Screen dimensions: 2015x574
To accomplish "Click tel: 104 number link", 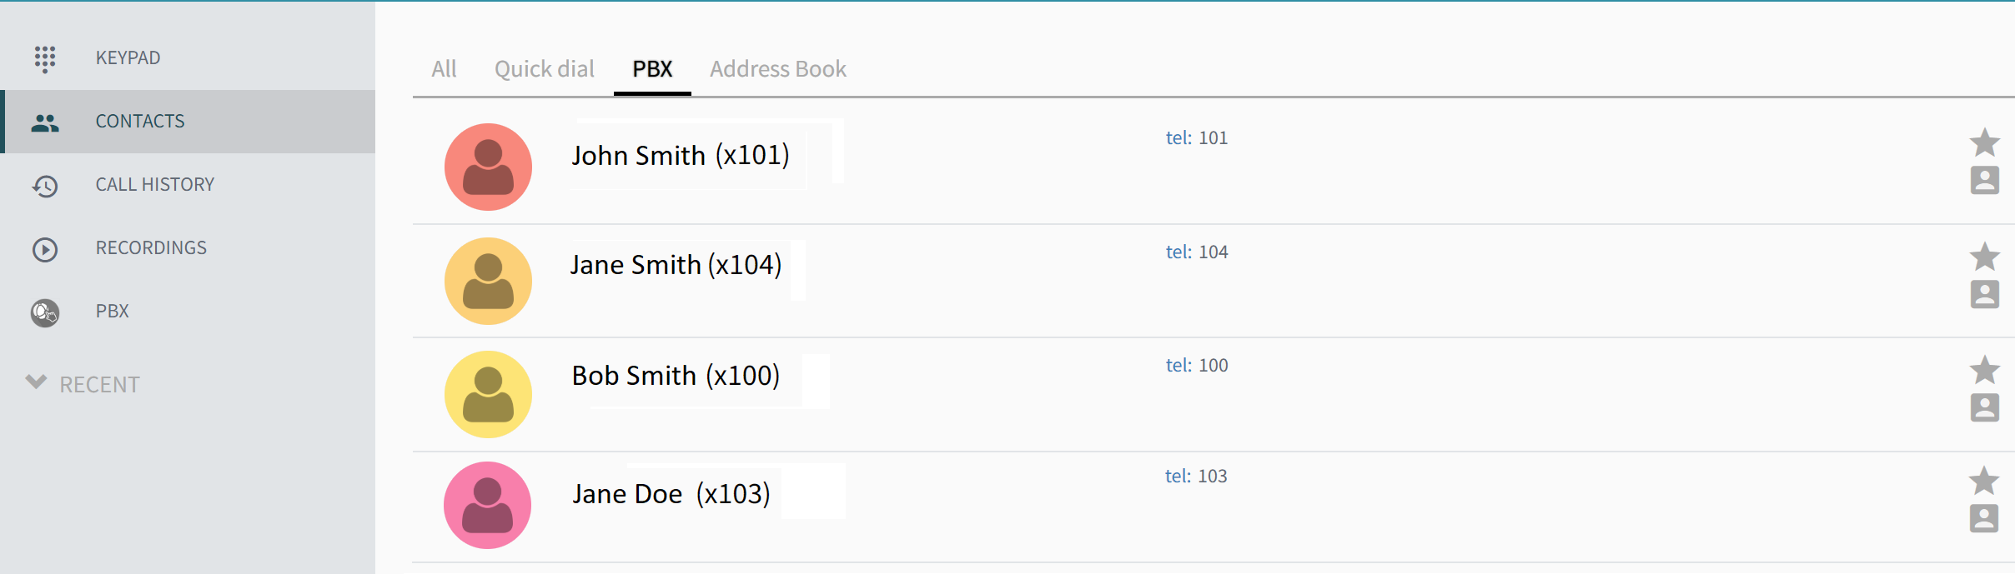I will pyautogui.click(x=1197, y=252).
